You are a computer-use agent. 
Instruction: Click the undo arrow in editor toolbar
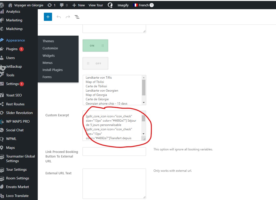tap(59, 17)
